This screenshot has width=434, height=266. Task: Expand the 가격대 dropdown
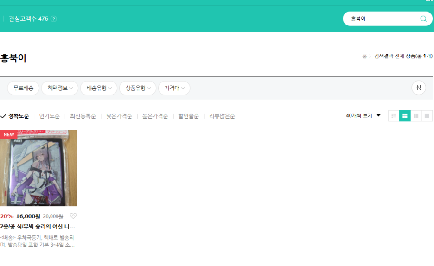pyautogui.click(x=174, y=88)
